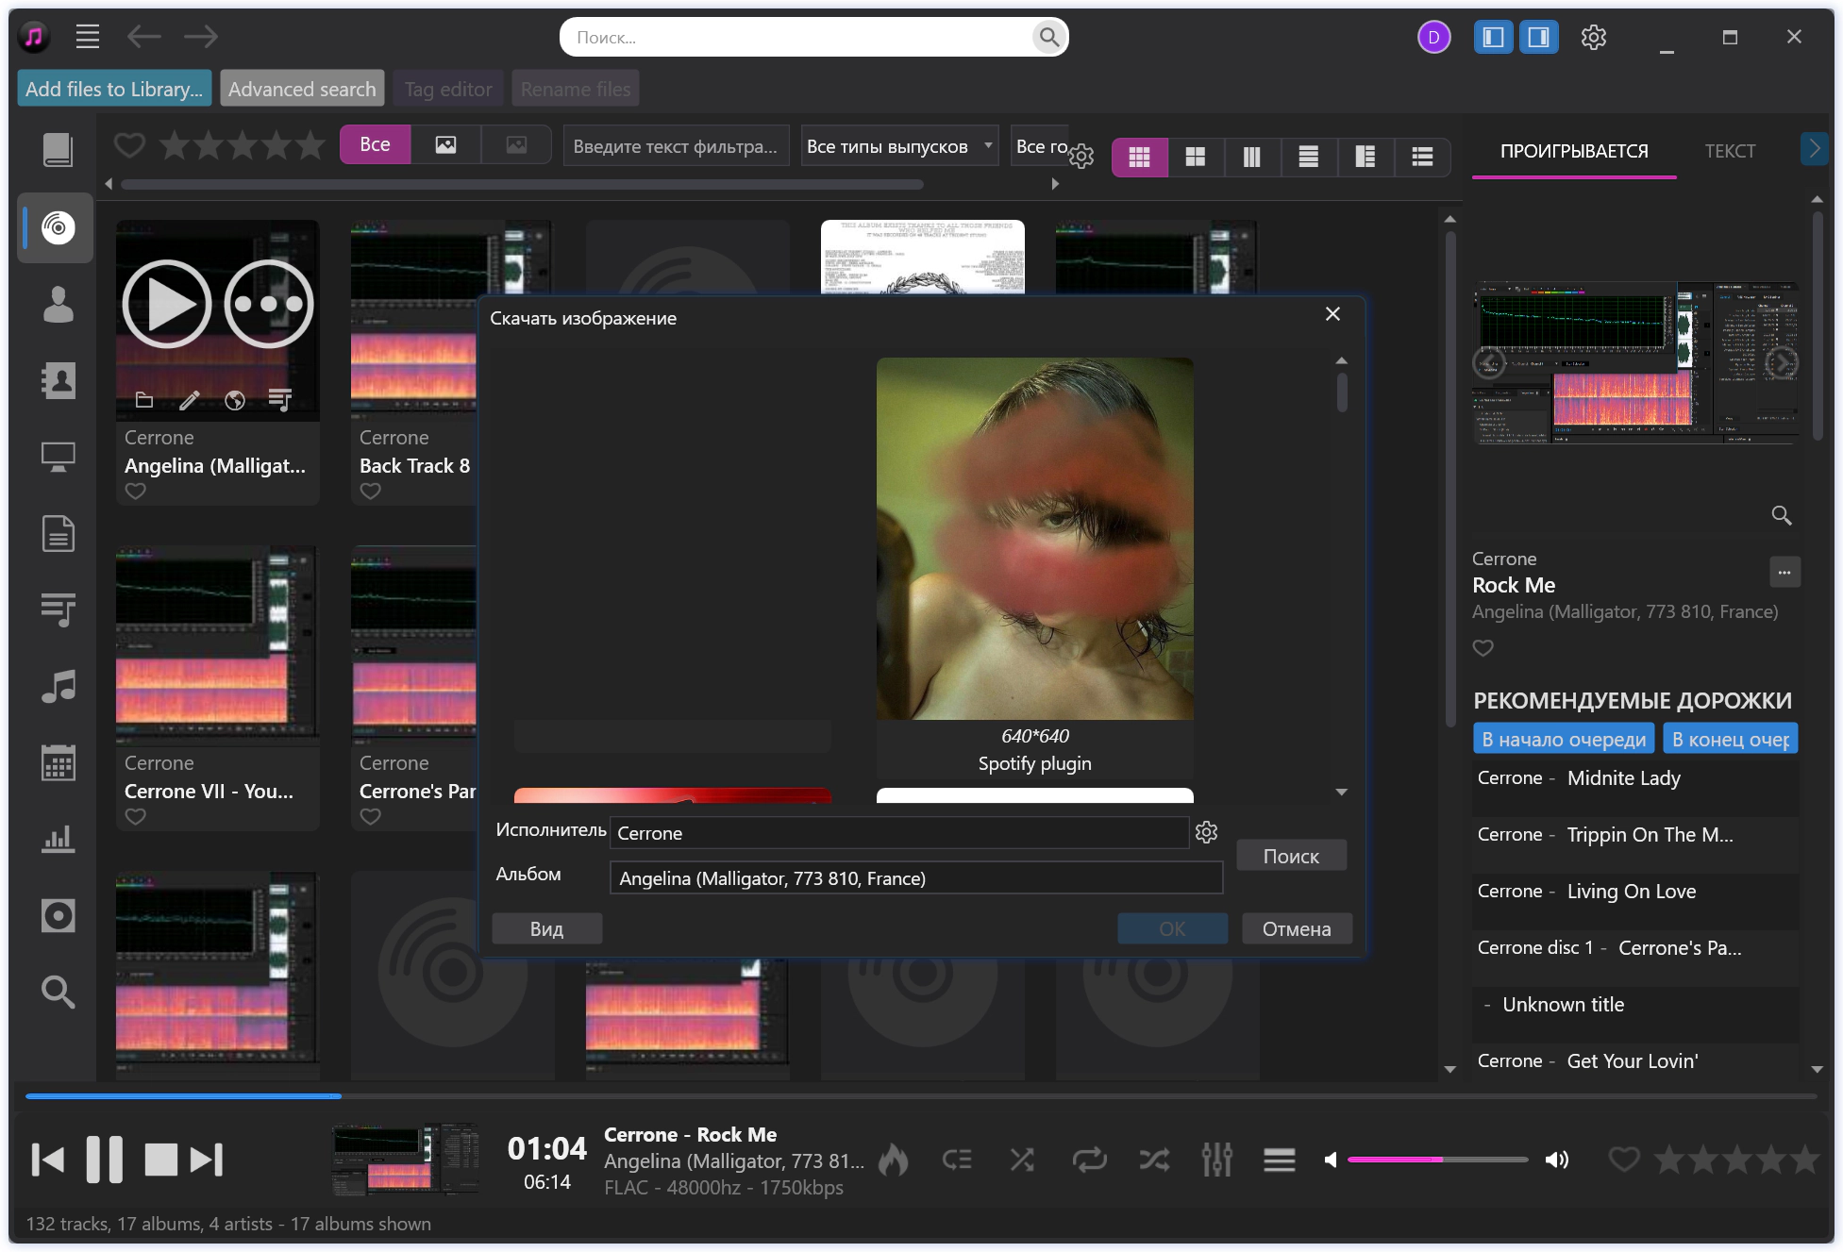Toggle repeat playback mode
Viewport: 1843px width, 1252px height.
click(x=1089, y=1160)
